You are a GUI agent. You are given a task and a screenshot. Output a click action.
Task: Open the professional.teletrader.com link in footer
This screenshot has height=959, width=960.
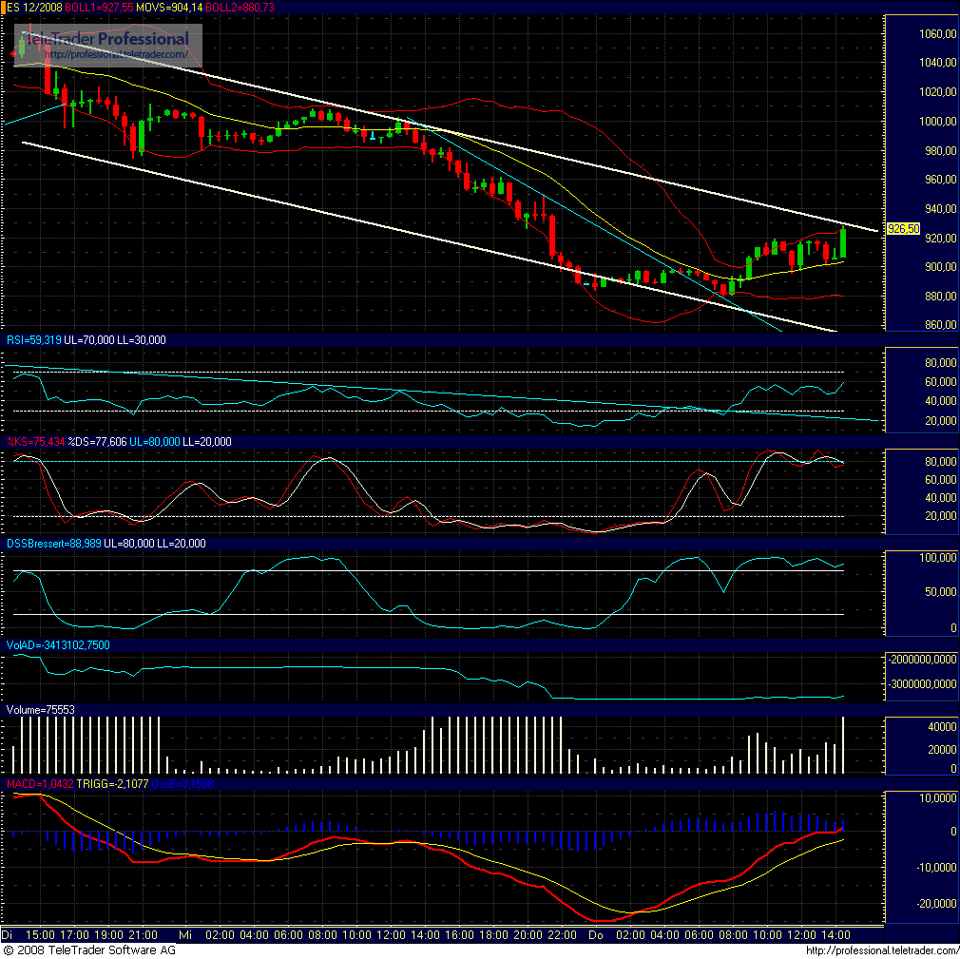[882, 950]
